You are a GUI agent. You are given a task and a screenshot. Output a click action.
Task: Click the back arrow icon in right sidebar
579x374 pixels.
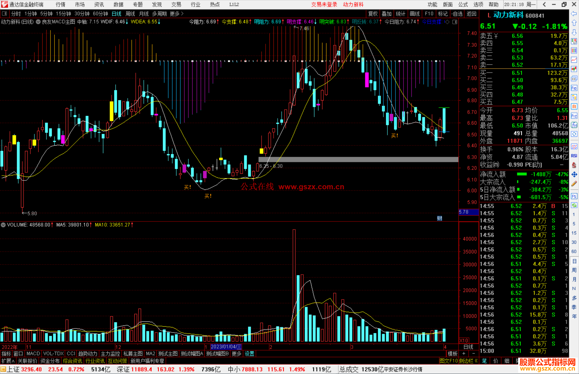(574, 14)
